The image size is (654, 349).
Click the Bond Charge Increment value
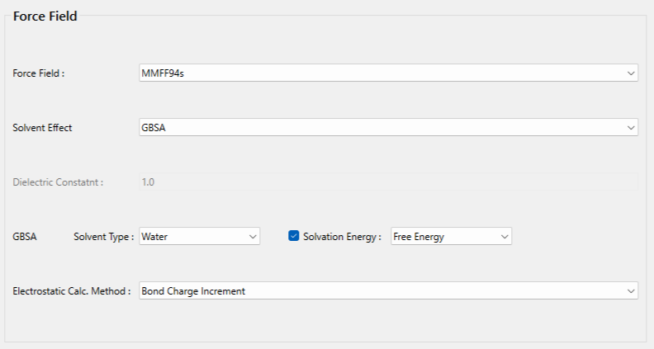[x=193, y=291]
